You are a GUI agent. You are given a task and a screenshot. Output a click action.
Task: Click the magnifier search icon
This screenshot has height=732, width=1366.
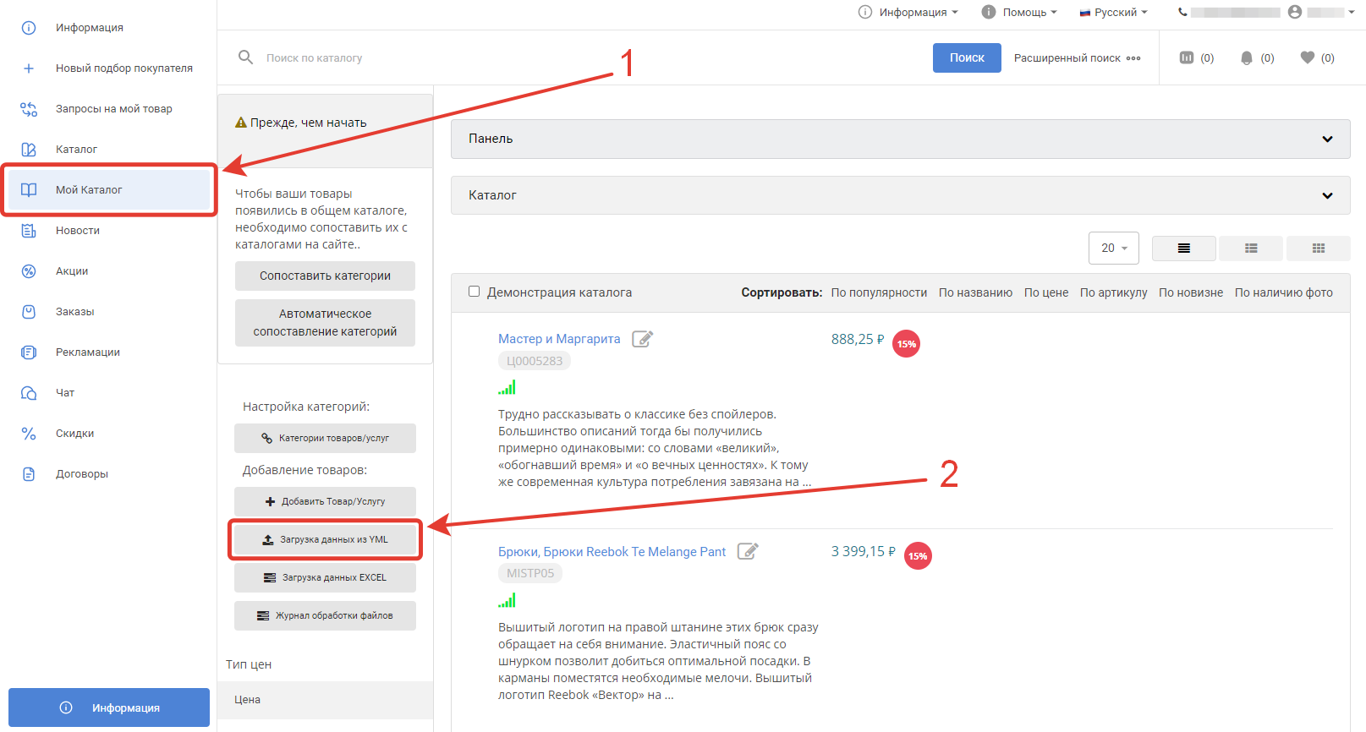(245, 57)
